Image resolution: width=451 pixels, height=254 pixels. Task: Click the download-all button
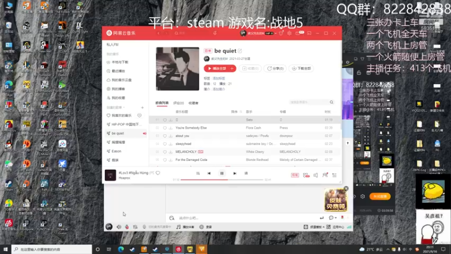(x=301, y=68)
